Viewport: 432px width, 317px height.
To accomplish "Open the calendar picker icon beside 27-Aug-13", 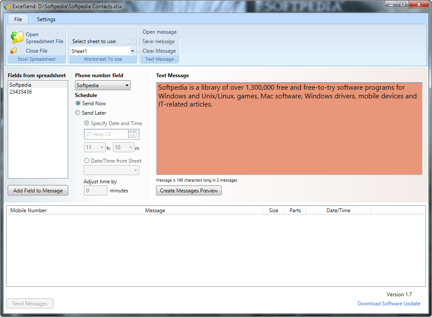I will 132,134.
